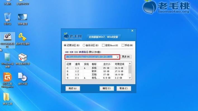Click the partition list scroll-up arrow

[x=130, y=64]
